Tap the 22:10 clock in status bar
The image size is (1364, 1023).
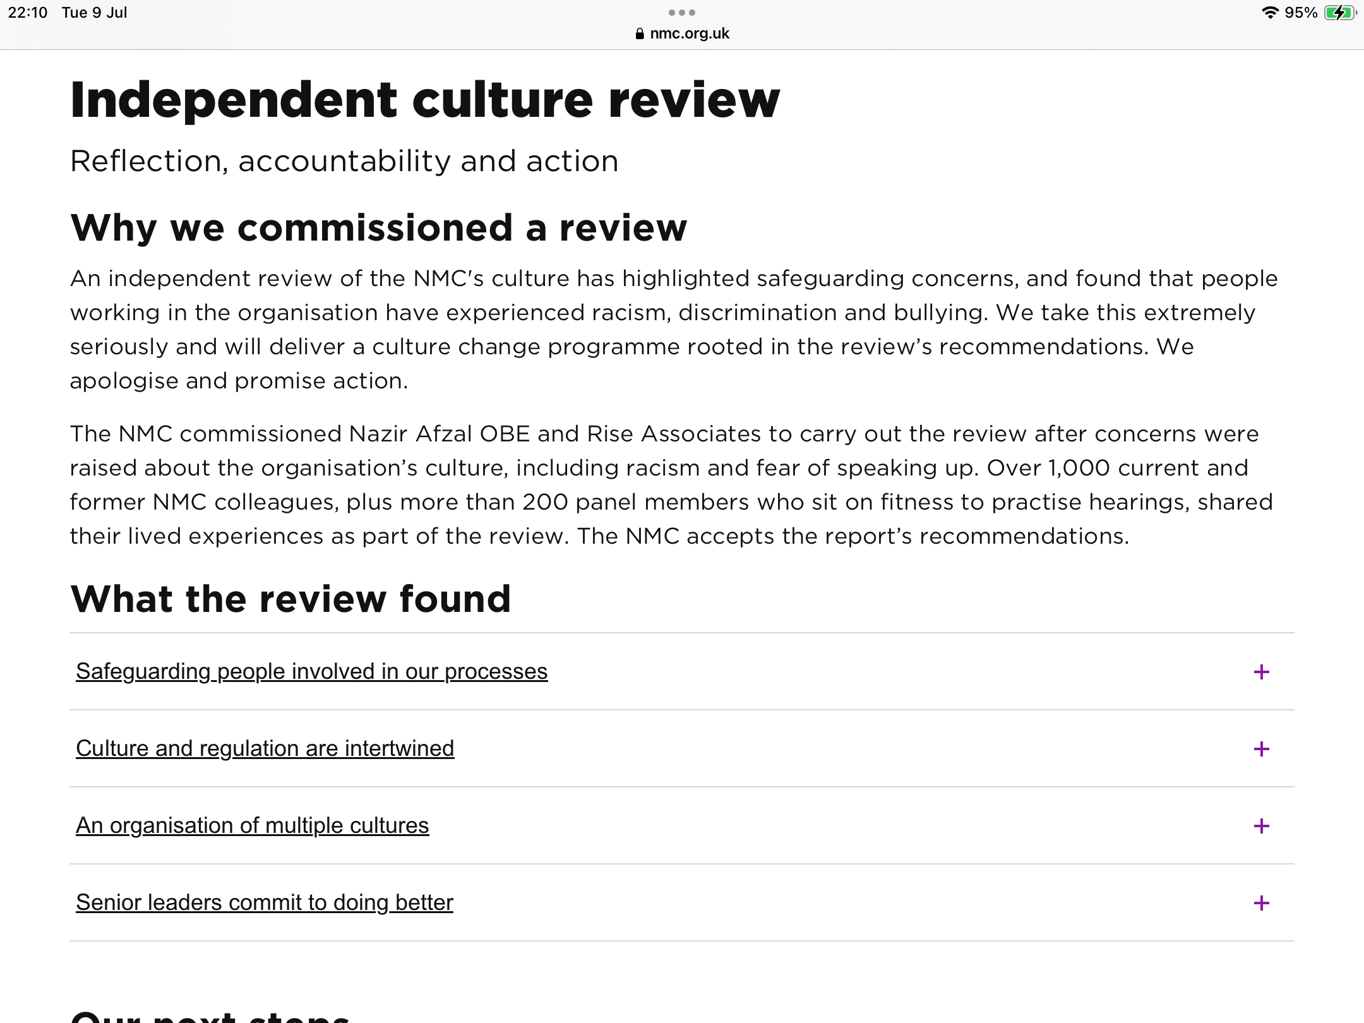pos(28,13)
